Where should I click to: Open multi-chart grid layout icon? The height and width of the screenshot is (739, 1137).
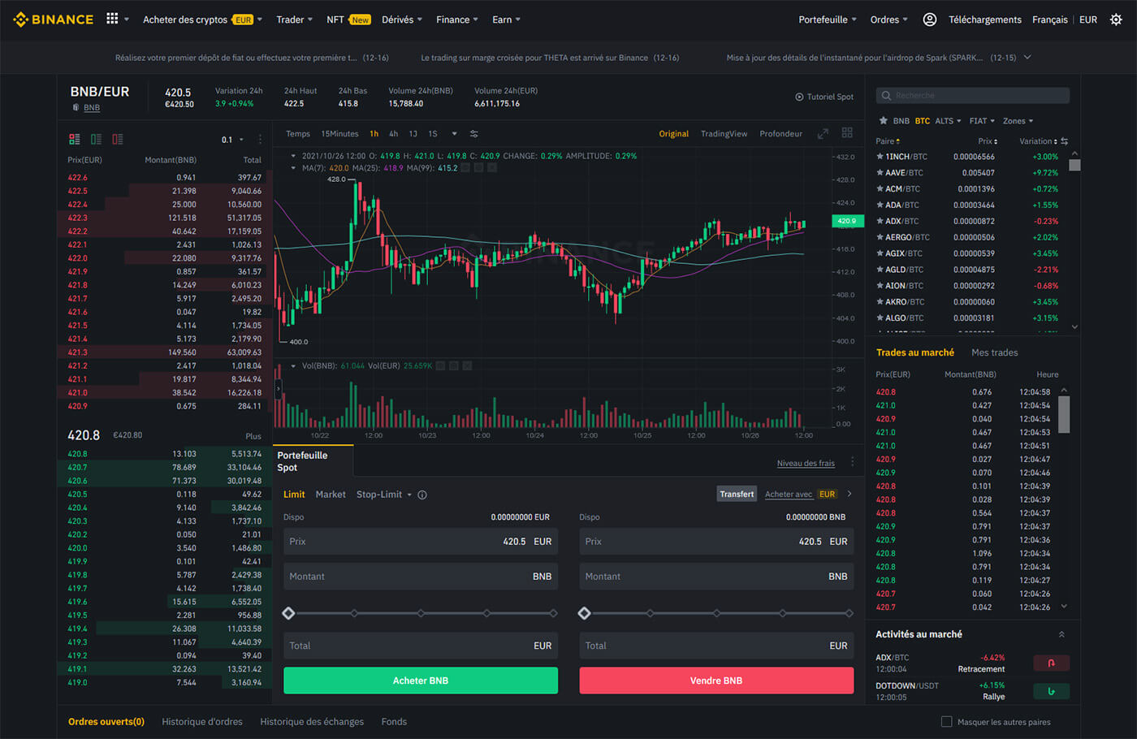pyautogui.click(x=847, y=133)
